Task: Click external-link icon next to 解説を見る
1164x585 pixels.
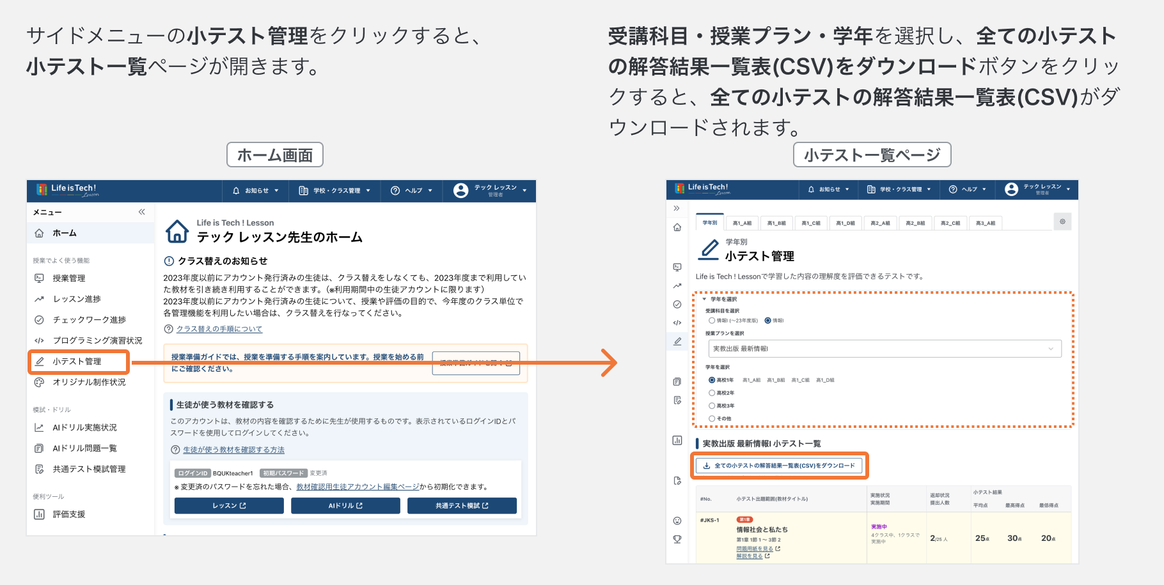Action: coord(767,556)
